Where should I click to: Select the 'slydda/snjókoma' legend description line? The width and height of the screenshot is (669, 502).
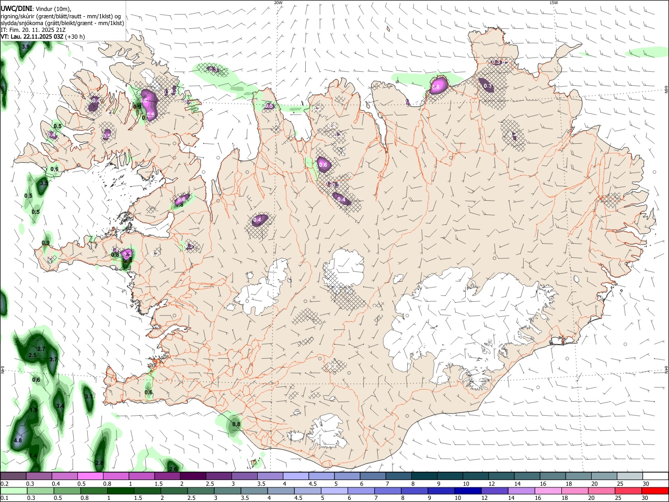coord(63,23)
